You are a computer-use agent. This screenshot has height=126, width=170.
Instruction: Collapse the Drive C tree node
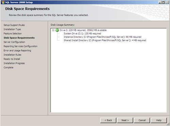pos(53,30)
